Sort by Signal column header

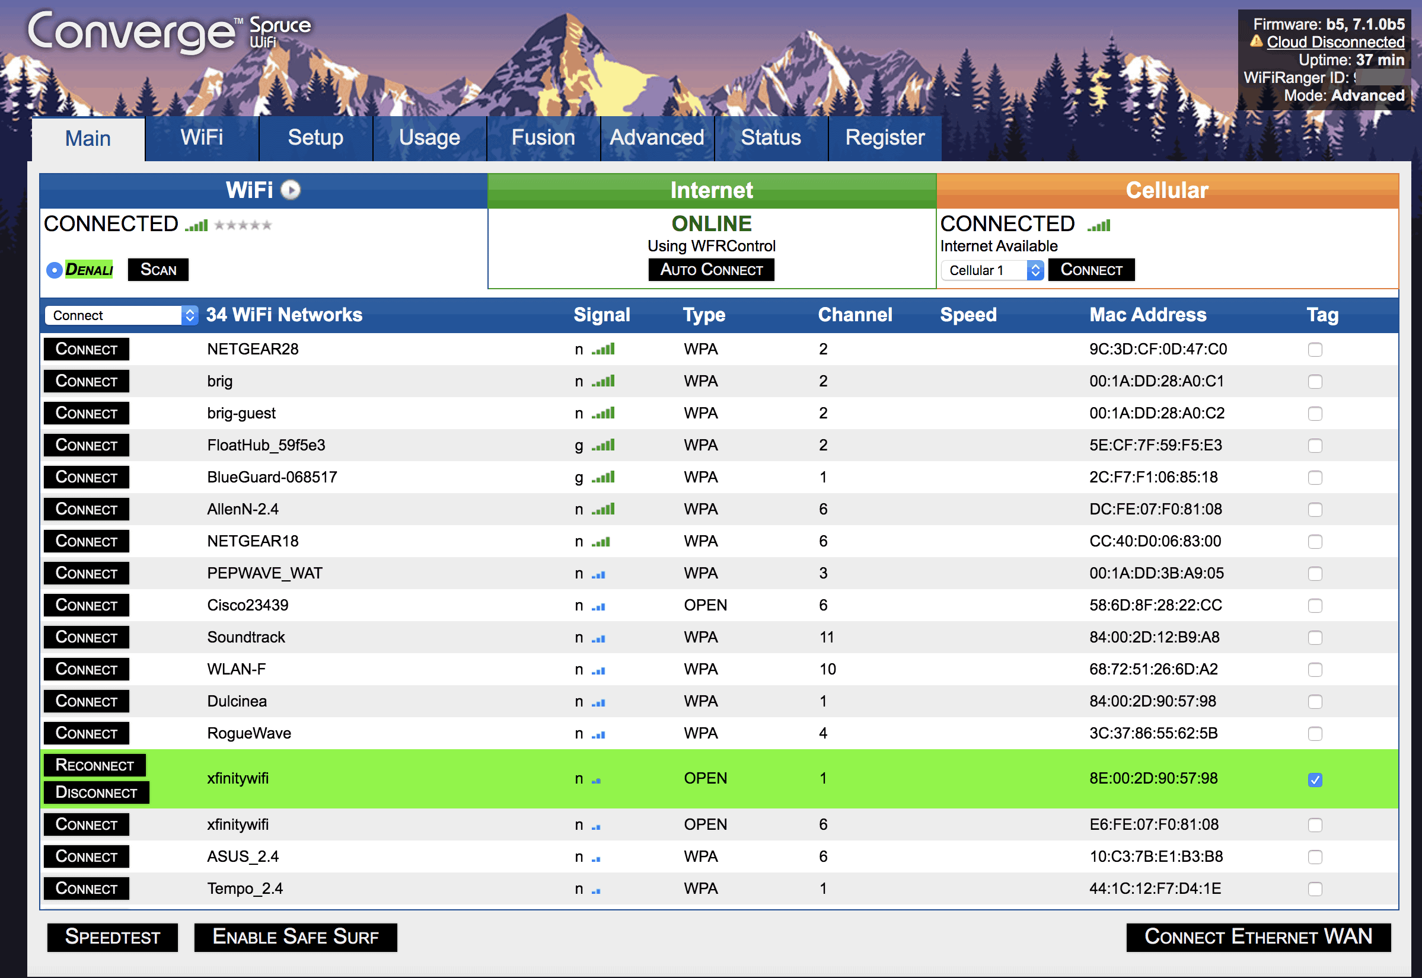pyautogui.click(x=602, y=315)
